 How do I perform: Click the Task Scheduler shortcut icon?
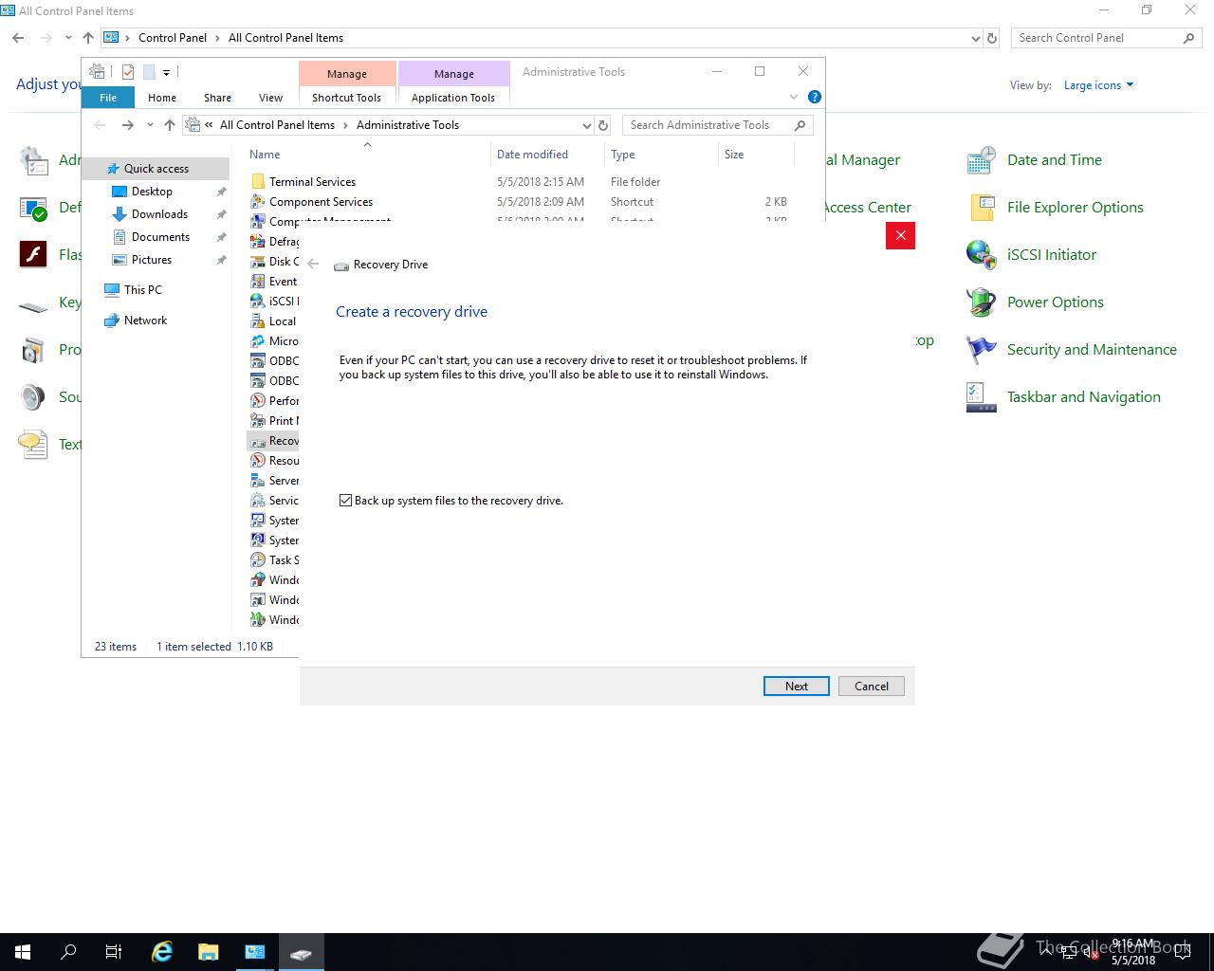(257, 560)
